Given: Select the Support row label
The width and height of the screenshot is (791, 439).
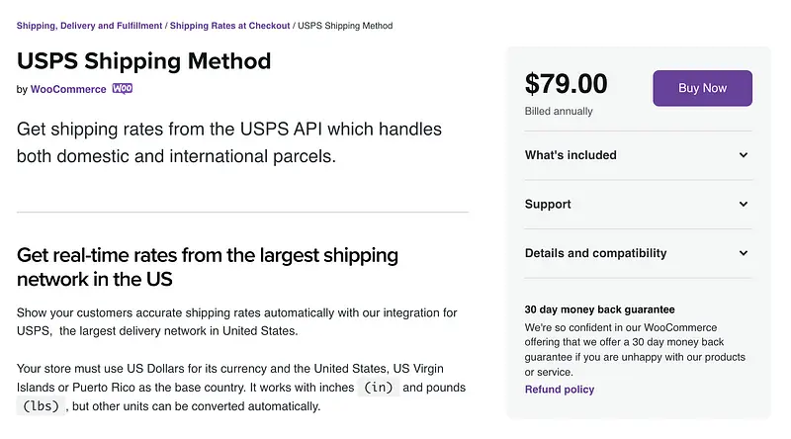Looking at the screenshot, I should 548,205.
